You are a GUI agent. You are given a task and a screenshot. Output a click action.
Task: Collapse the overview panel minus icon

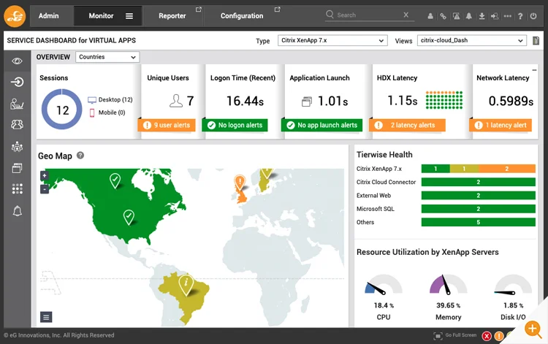(x=534, y=70)
